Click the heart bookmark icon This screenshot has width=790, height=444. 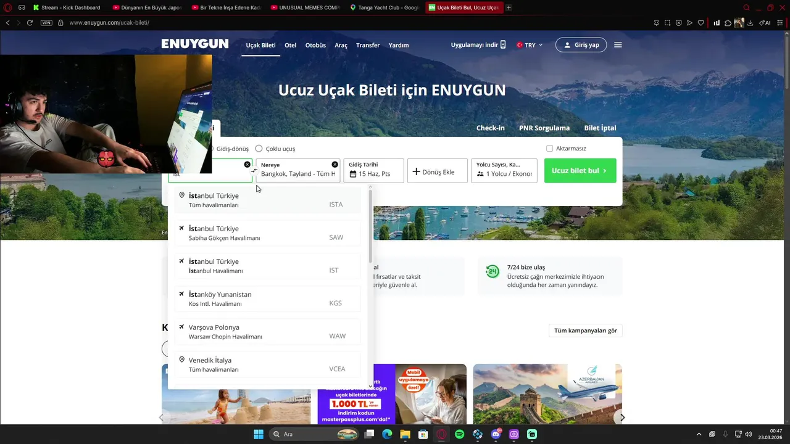click(701, 22)
